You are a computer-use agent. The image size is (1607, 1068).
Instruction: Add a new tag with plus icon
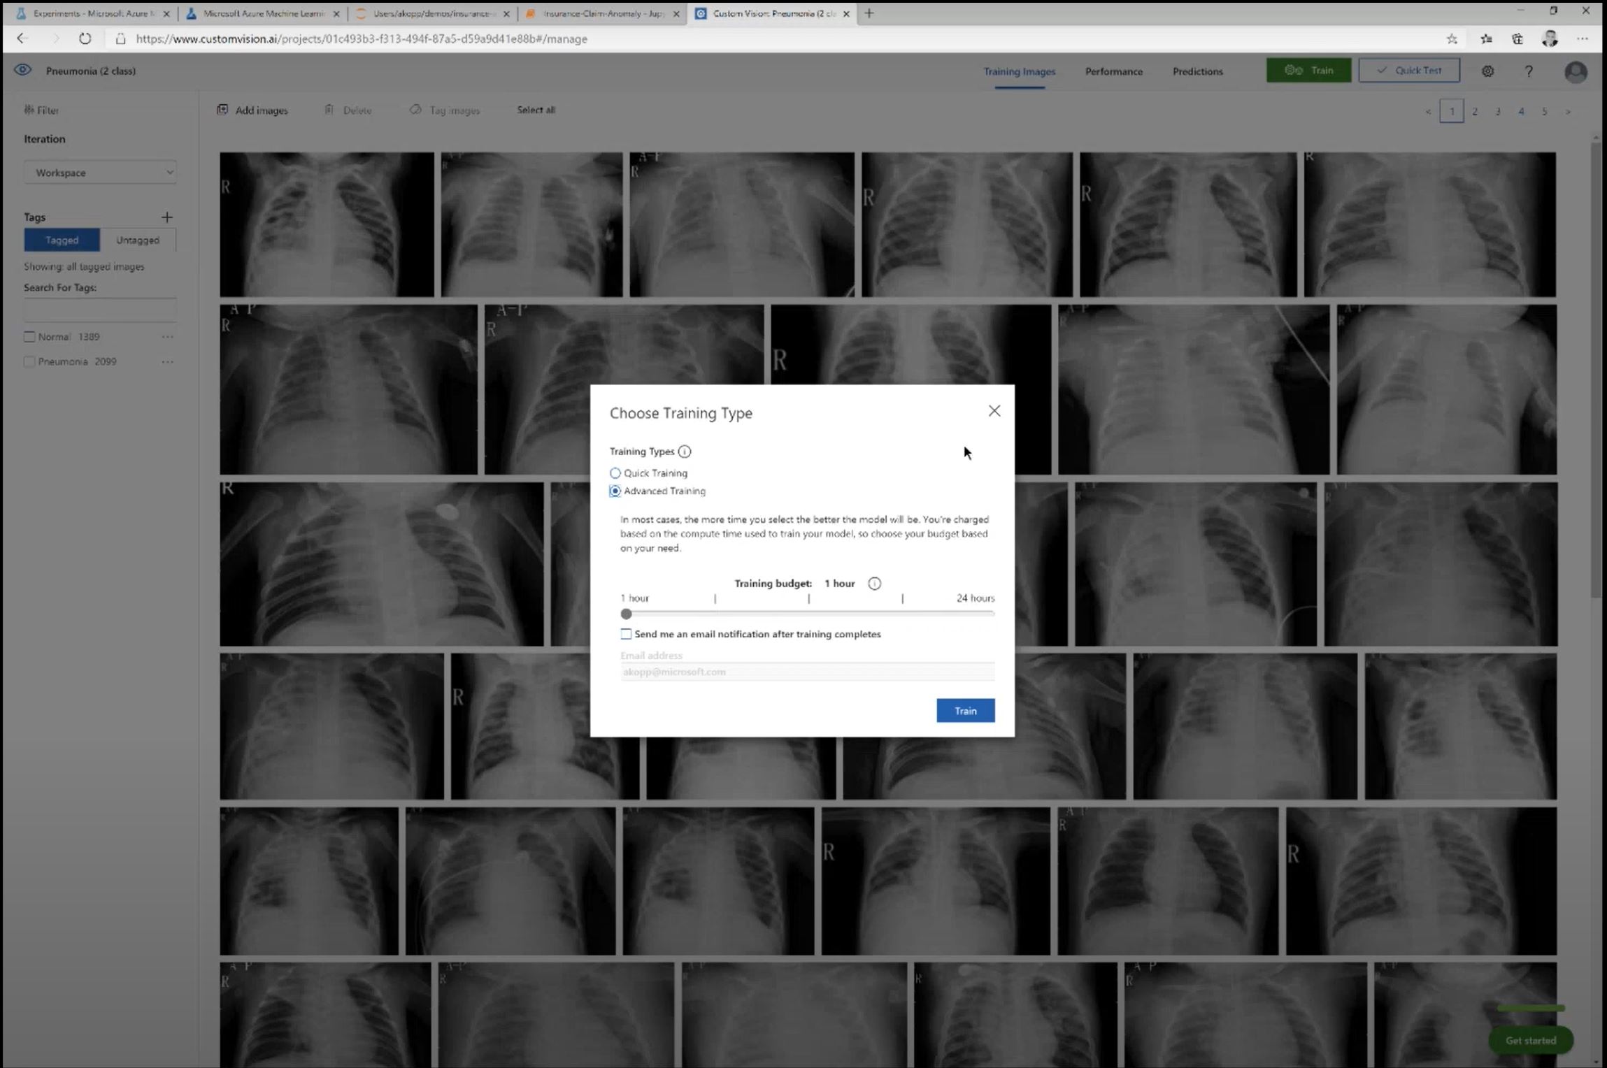[166, 217]
